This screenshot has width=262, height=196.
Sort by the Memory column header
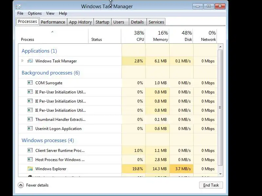coord(157,36)
